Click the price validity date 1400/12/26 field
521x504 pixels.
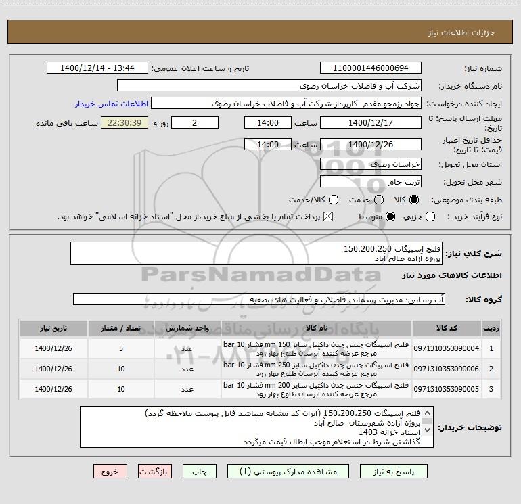(371, 144)
